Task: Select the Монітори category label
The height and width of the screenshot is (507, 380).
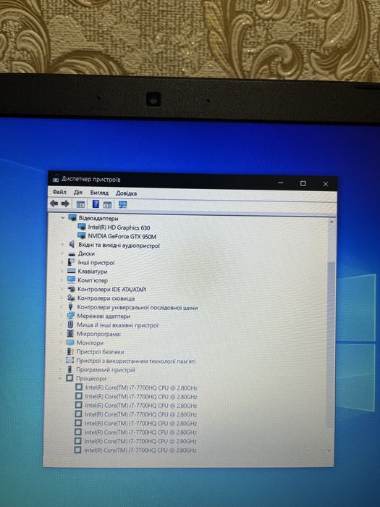Action: pyautogui.click(x=90, y=343)
